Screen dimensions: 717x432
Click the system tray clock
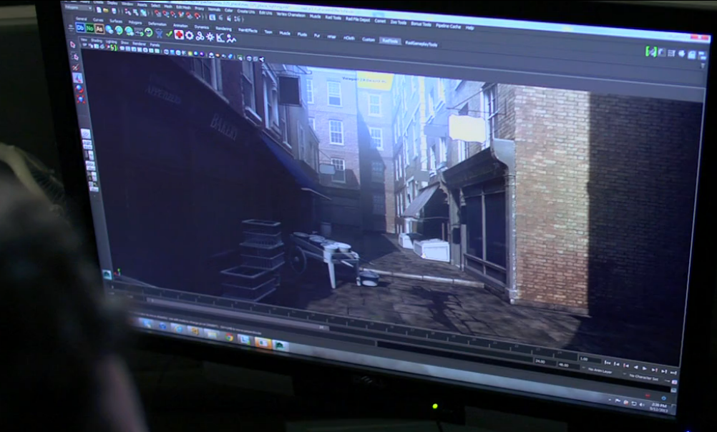[x=659, y=407]
